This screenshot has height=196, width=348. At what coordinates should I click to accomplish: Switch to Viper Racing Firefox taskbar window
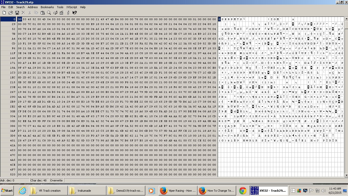pyautogui.click(x=177, y=190)
